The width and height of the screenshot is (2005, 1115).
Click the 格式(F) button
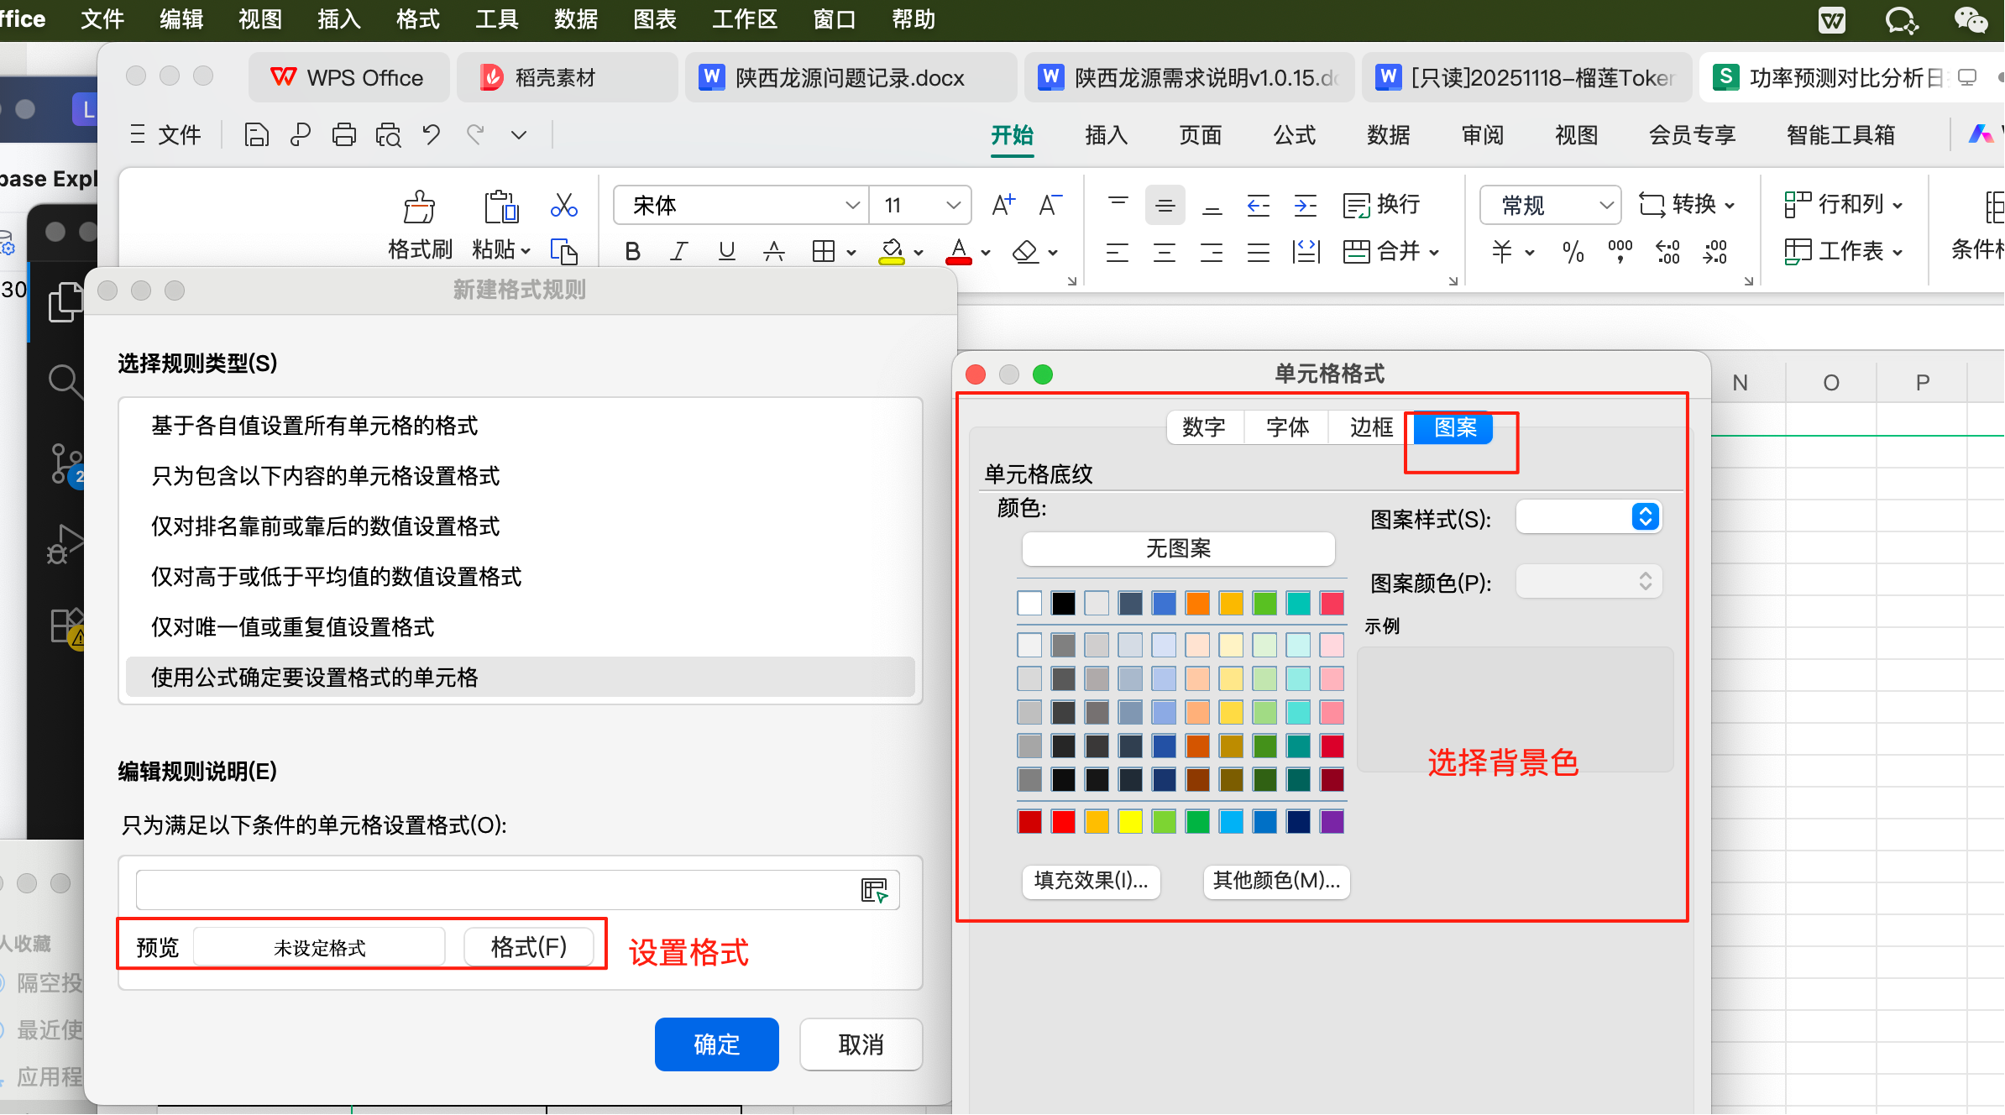click(x=529, y=947)
